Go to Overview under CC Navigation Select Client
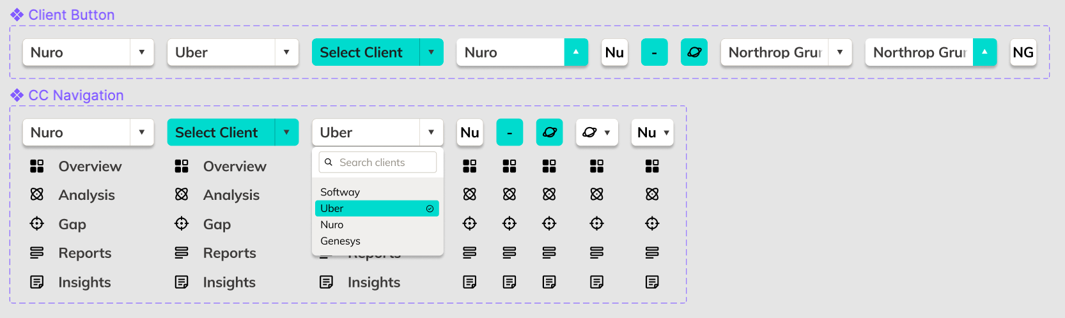Viewport: 1065px width, 318px height. coord(221,166)
